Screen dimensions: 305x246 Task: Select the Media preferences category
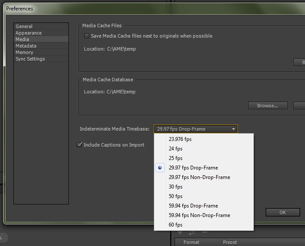pos(41,39)
